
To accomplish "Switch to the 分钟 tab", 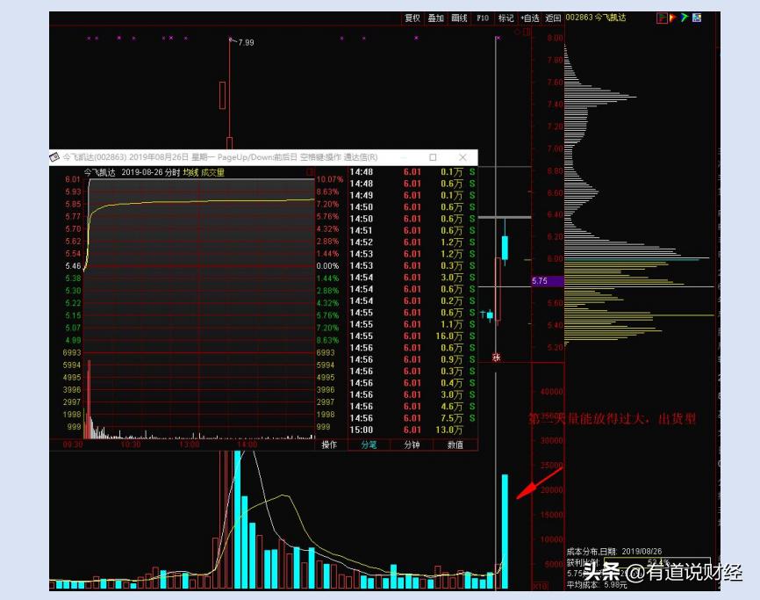I will click(412, 445).
